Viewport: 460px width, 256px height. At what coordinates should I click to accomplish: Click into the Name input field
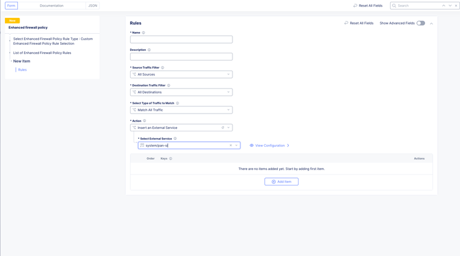tap(181, 39)
